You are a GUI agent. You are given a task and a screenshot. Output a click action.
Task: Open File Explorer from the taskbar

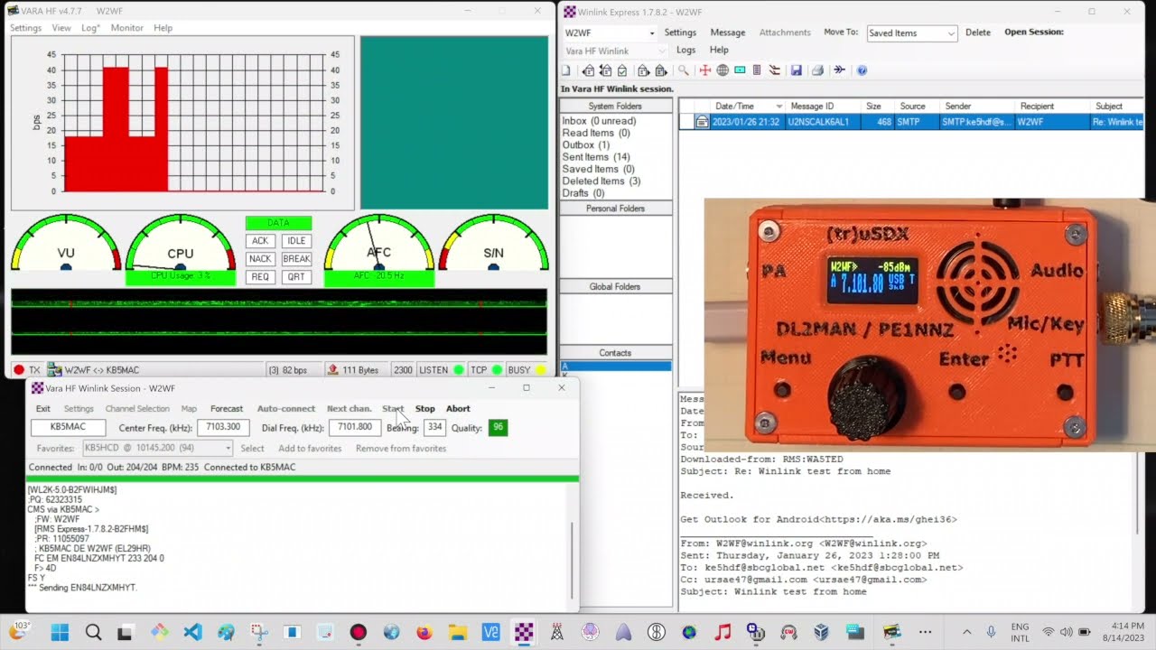click(458, 632)
